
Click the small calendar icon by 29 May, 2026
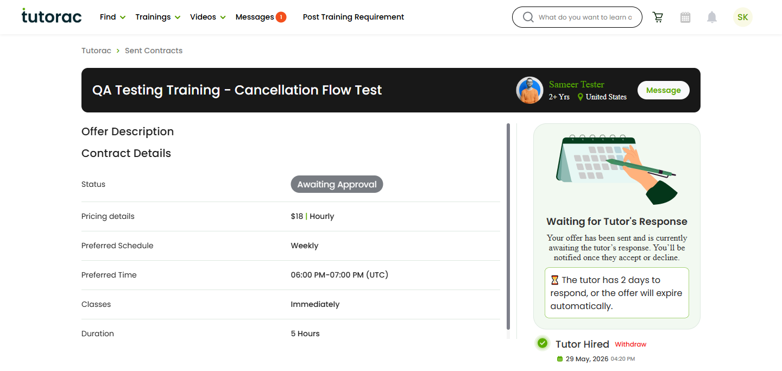(560, 359)
